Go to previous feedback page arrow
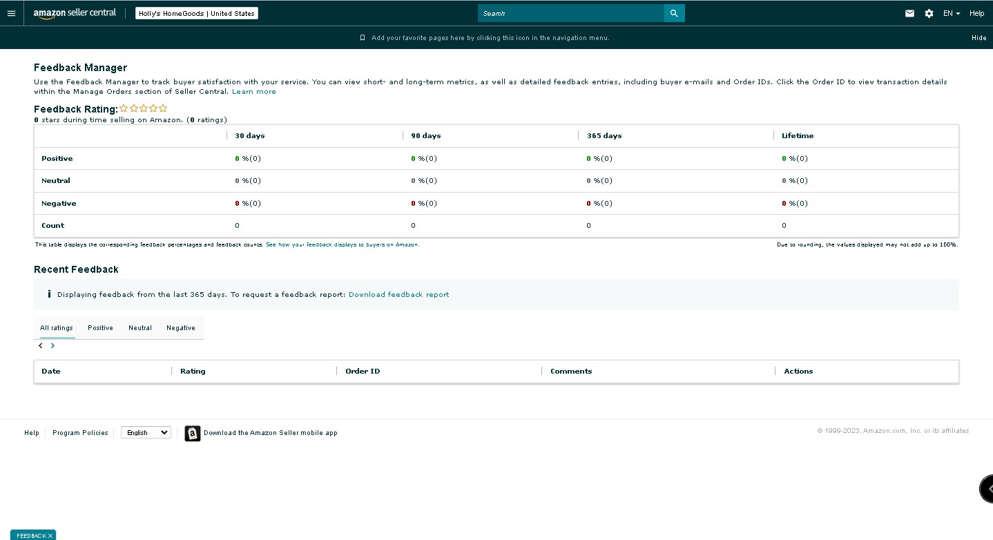 (x=41, y=345)
